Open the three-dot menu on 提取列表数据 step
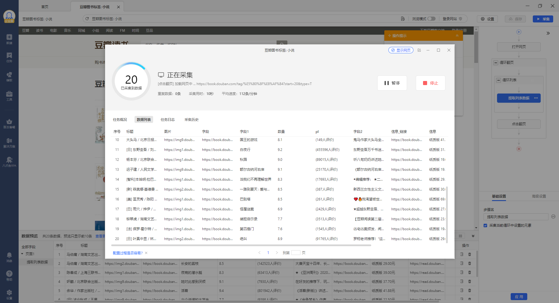The image size is (559, 303). click(536, 98)
